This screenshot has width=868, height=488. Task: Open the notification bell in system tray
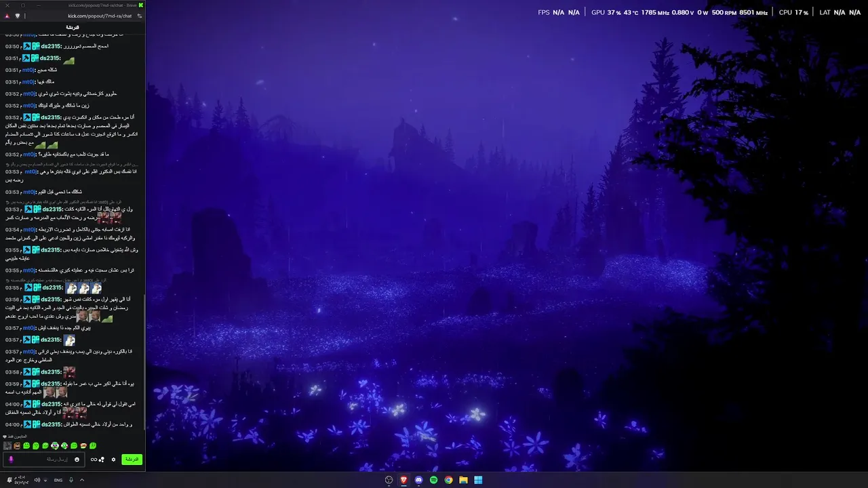[9, 480]
